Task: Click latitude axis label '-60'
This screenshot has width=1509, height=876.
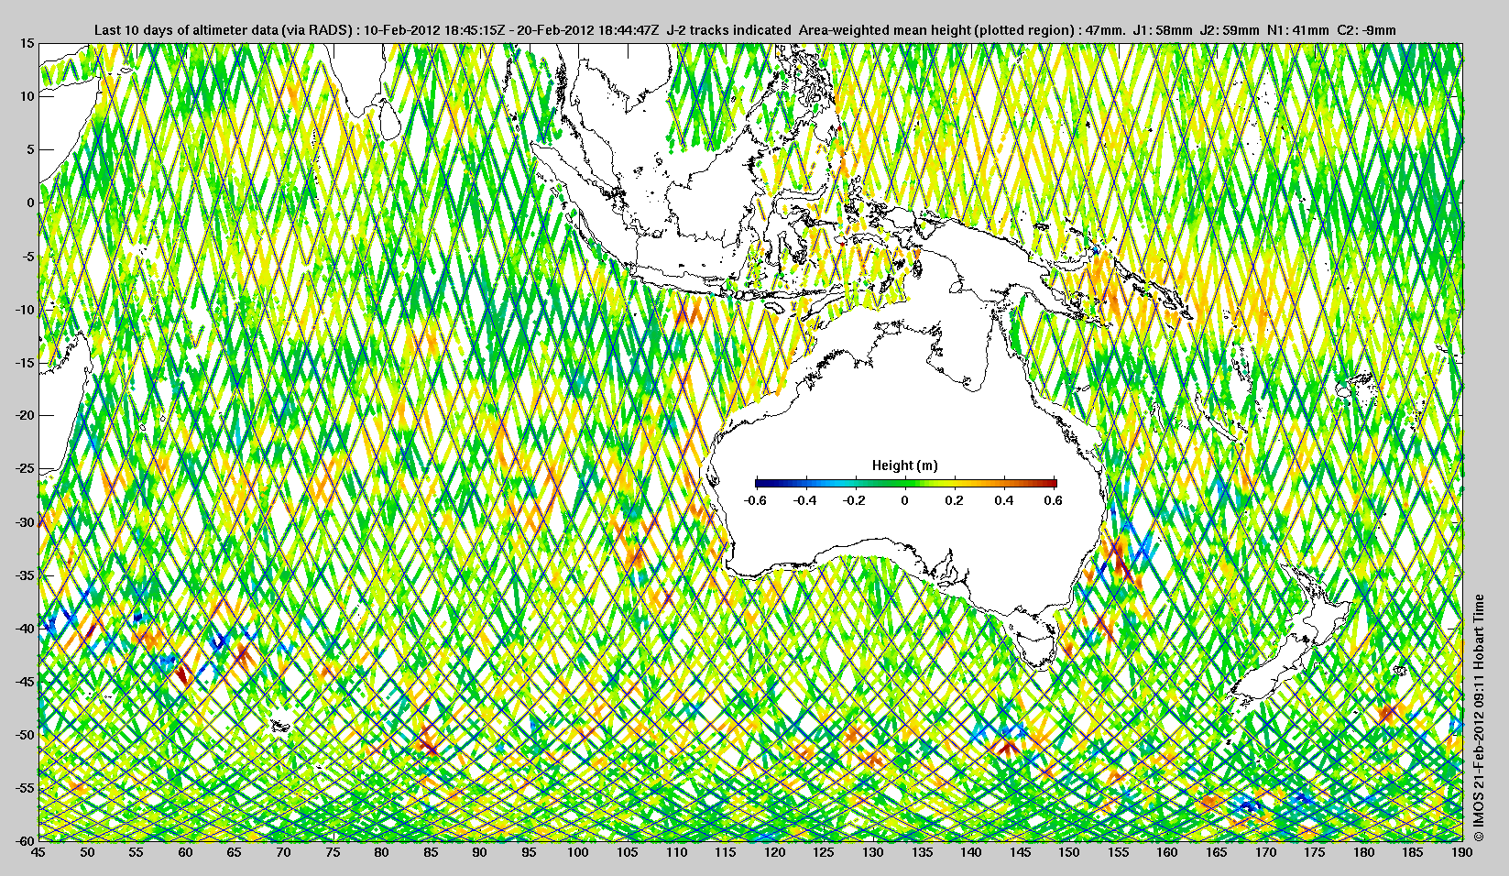Action: coord(25,840)
